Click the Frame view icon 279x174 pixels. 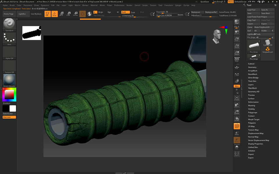click(237, 98)
